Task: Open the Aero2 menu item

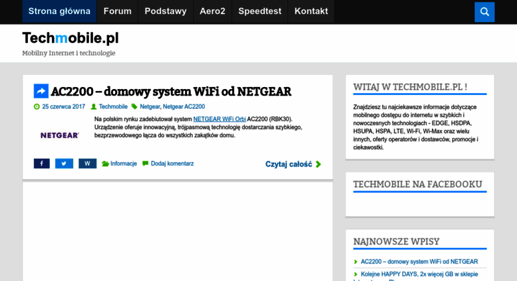Action: (212, 11)
